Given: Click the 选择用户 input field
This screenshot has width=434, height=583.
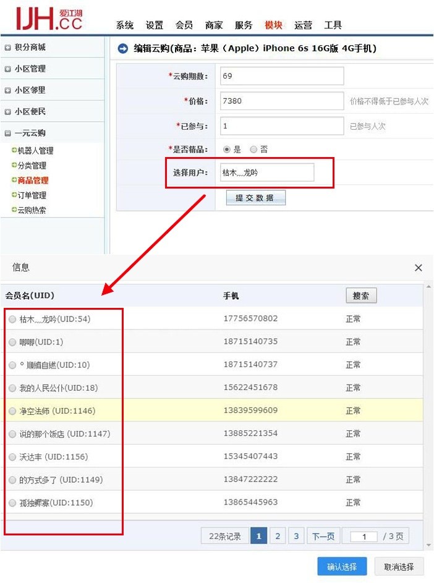Looking at the screenshot, I should tap(267, 172).
